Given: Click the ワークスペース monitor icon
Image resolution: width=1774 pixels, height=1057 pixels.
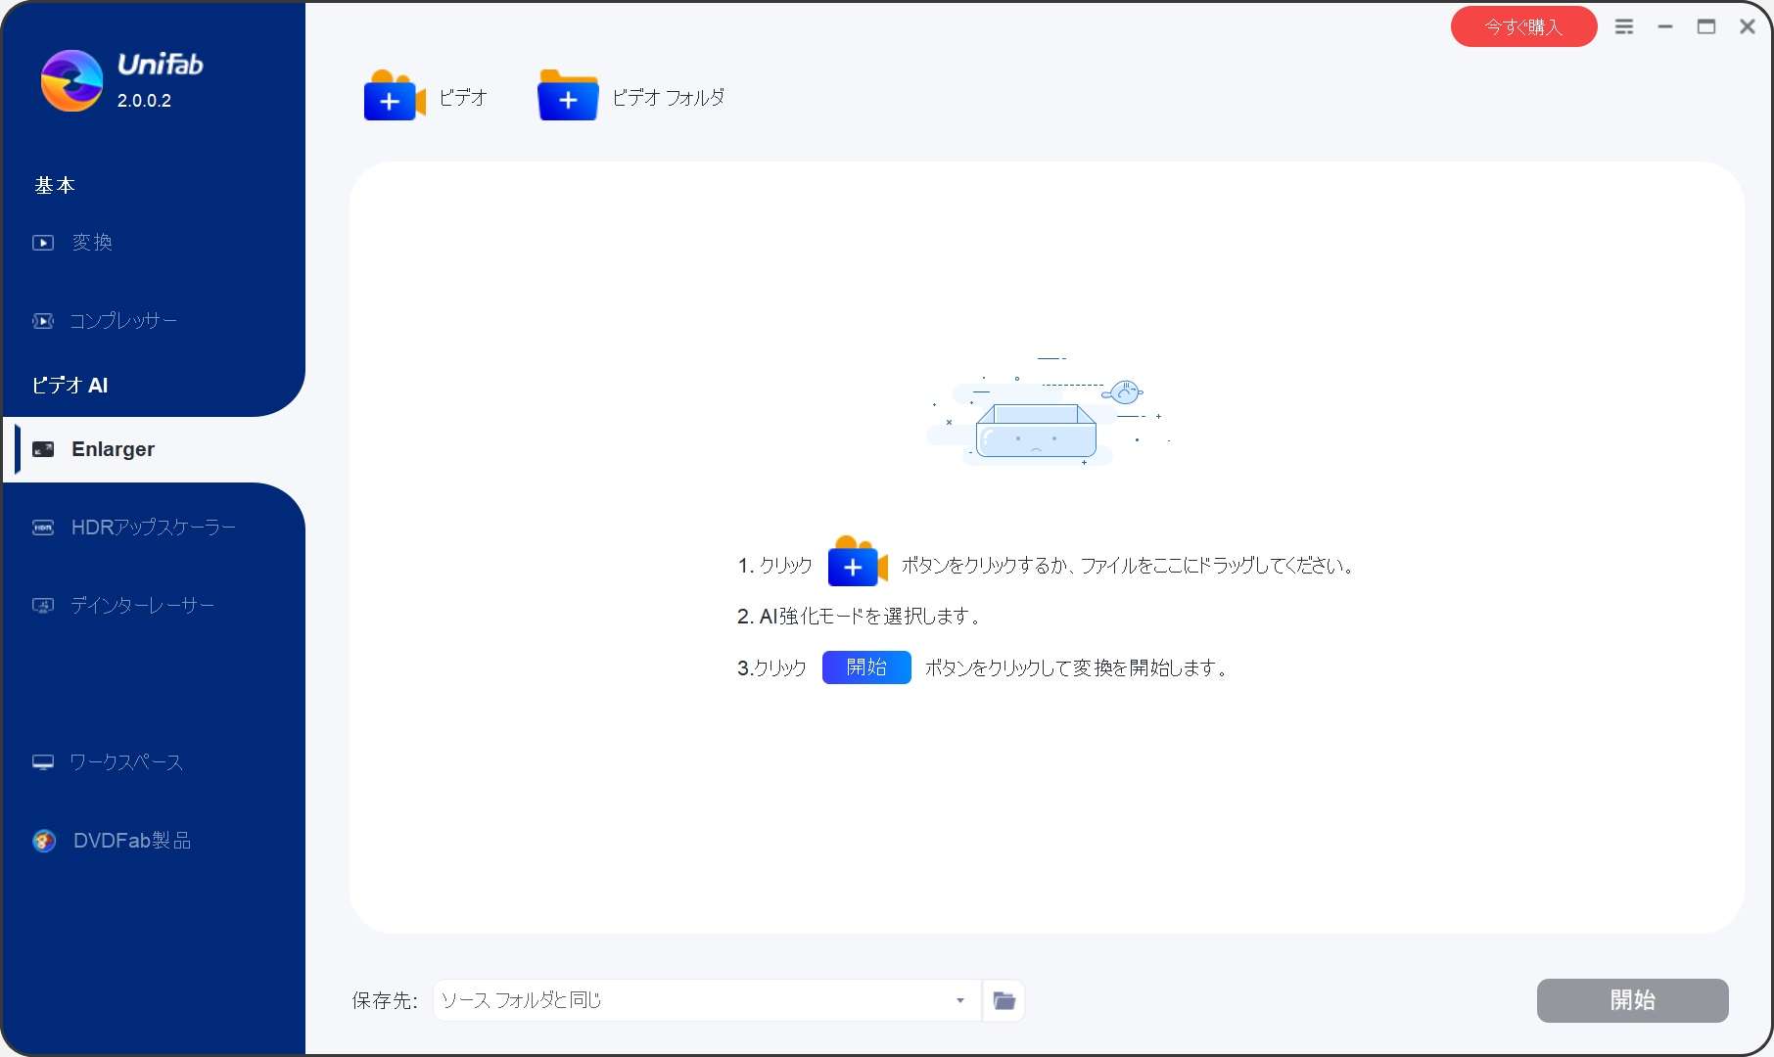Looking at the screenshot, I should pyautogui.click(x=43, y=762).
